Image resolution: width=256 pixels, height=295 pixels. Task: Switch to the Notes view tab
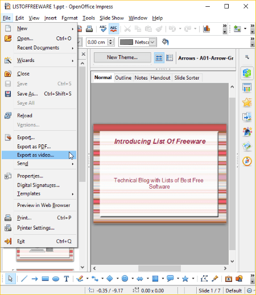coord(141,78)
